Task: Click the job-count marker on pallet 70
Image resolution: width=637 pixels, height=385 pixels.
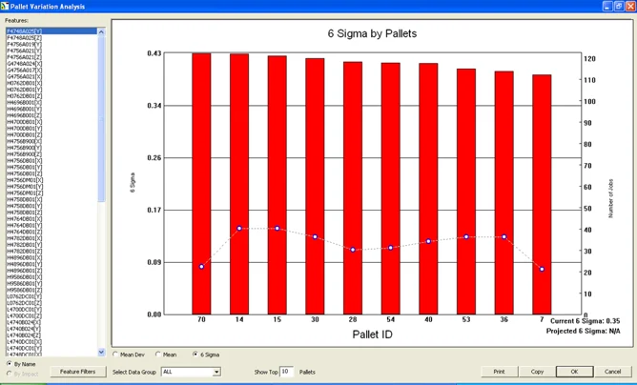Action: click(201, 267)
